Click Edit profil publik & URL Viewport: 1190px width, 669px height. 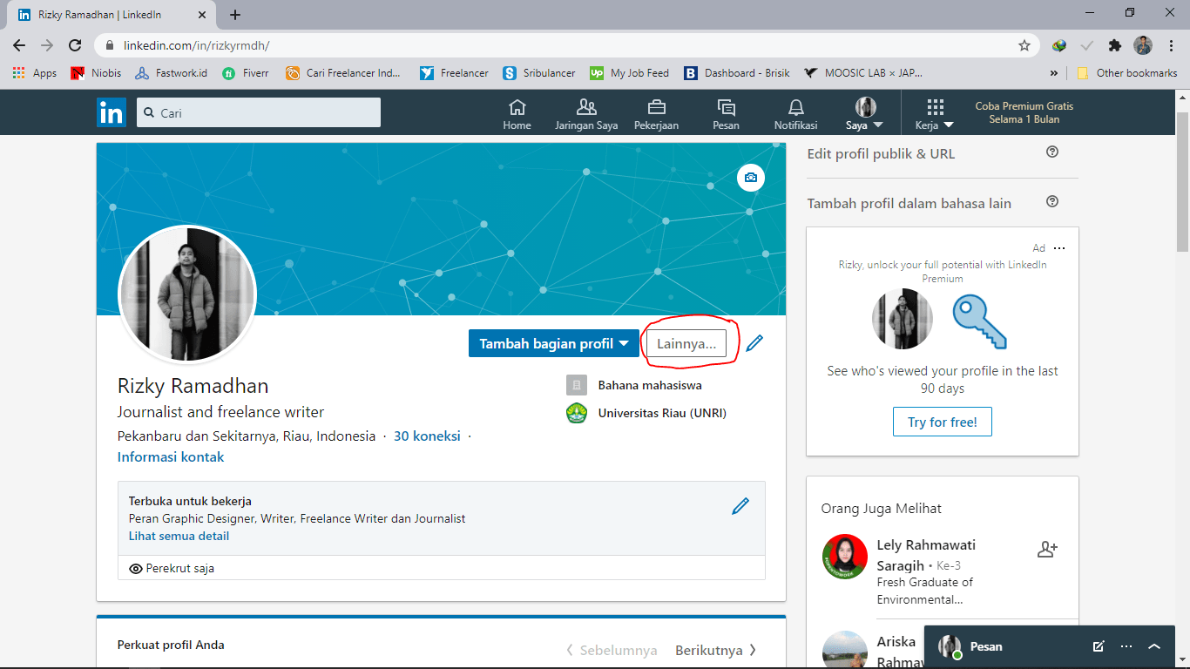tap(881, 153)
